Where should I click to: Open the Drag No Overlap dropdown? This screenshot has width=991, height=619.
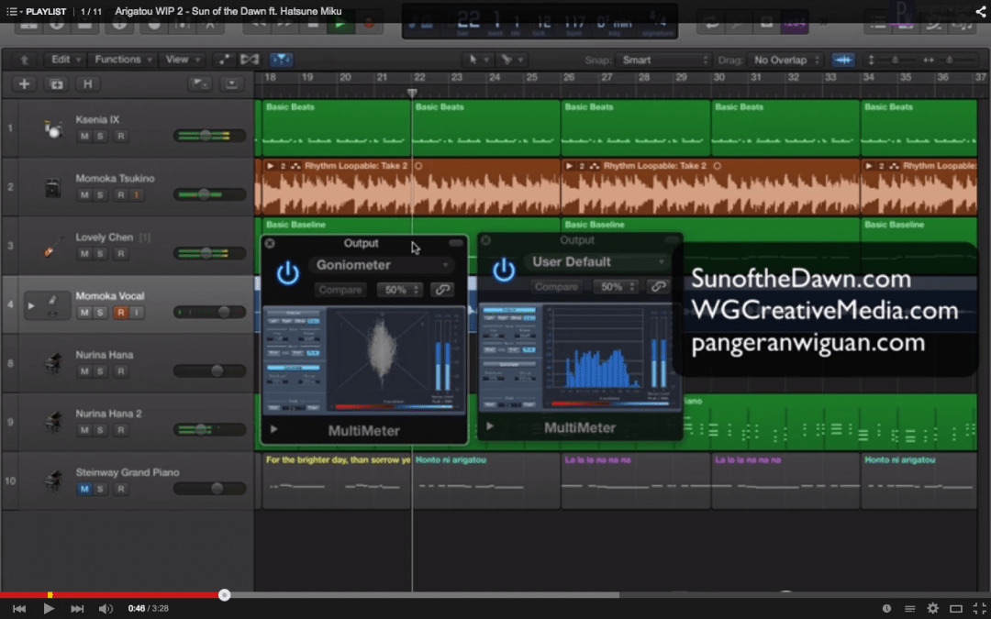tap(785, 60)
